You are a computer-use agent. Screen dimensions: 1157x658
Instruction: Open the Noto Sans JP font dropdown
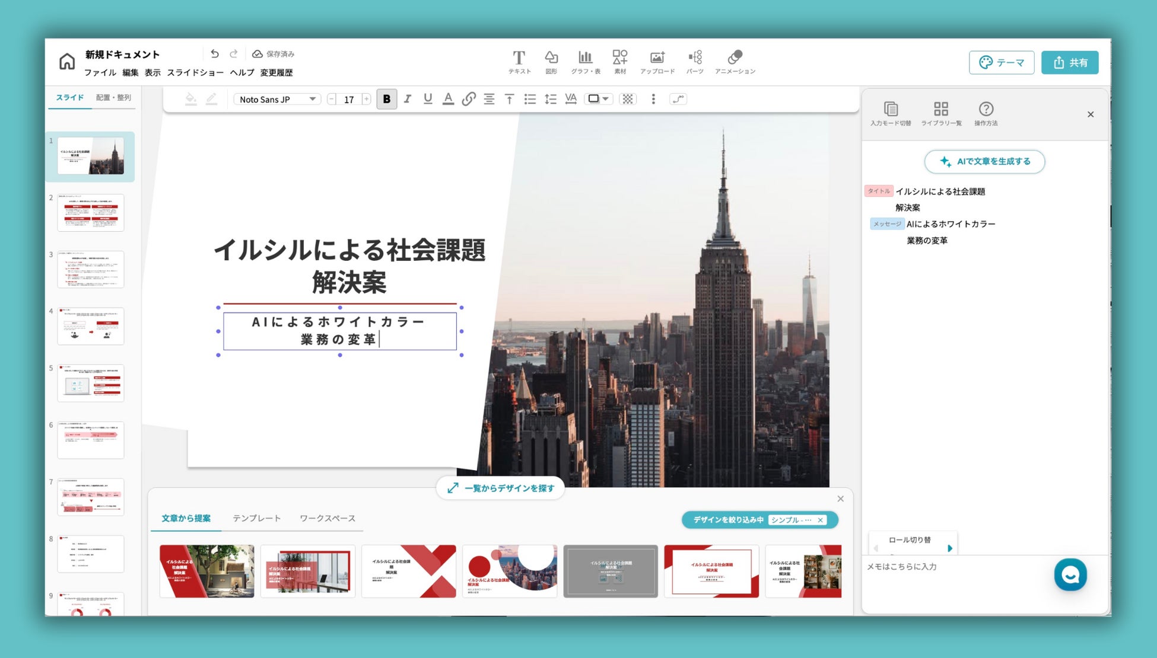(277, 99)
